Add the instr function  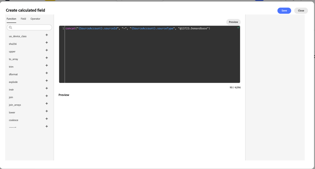(47, 88)
